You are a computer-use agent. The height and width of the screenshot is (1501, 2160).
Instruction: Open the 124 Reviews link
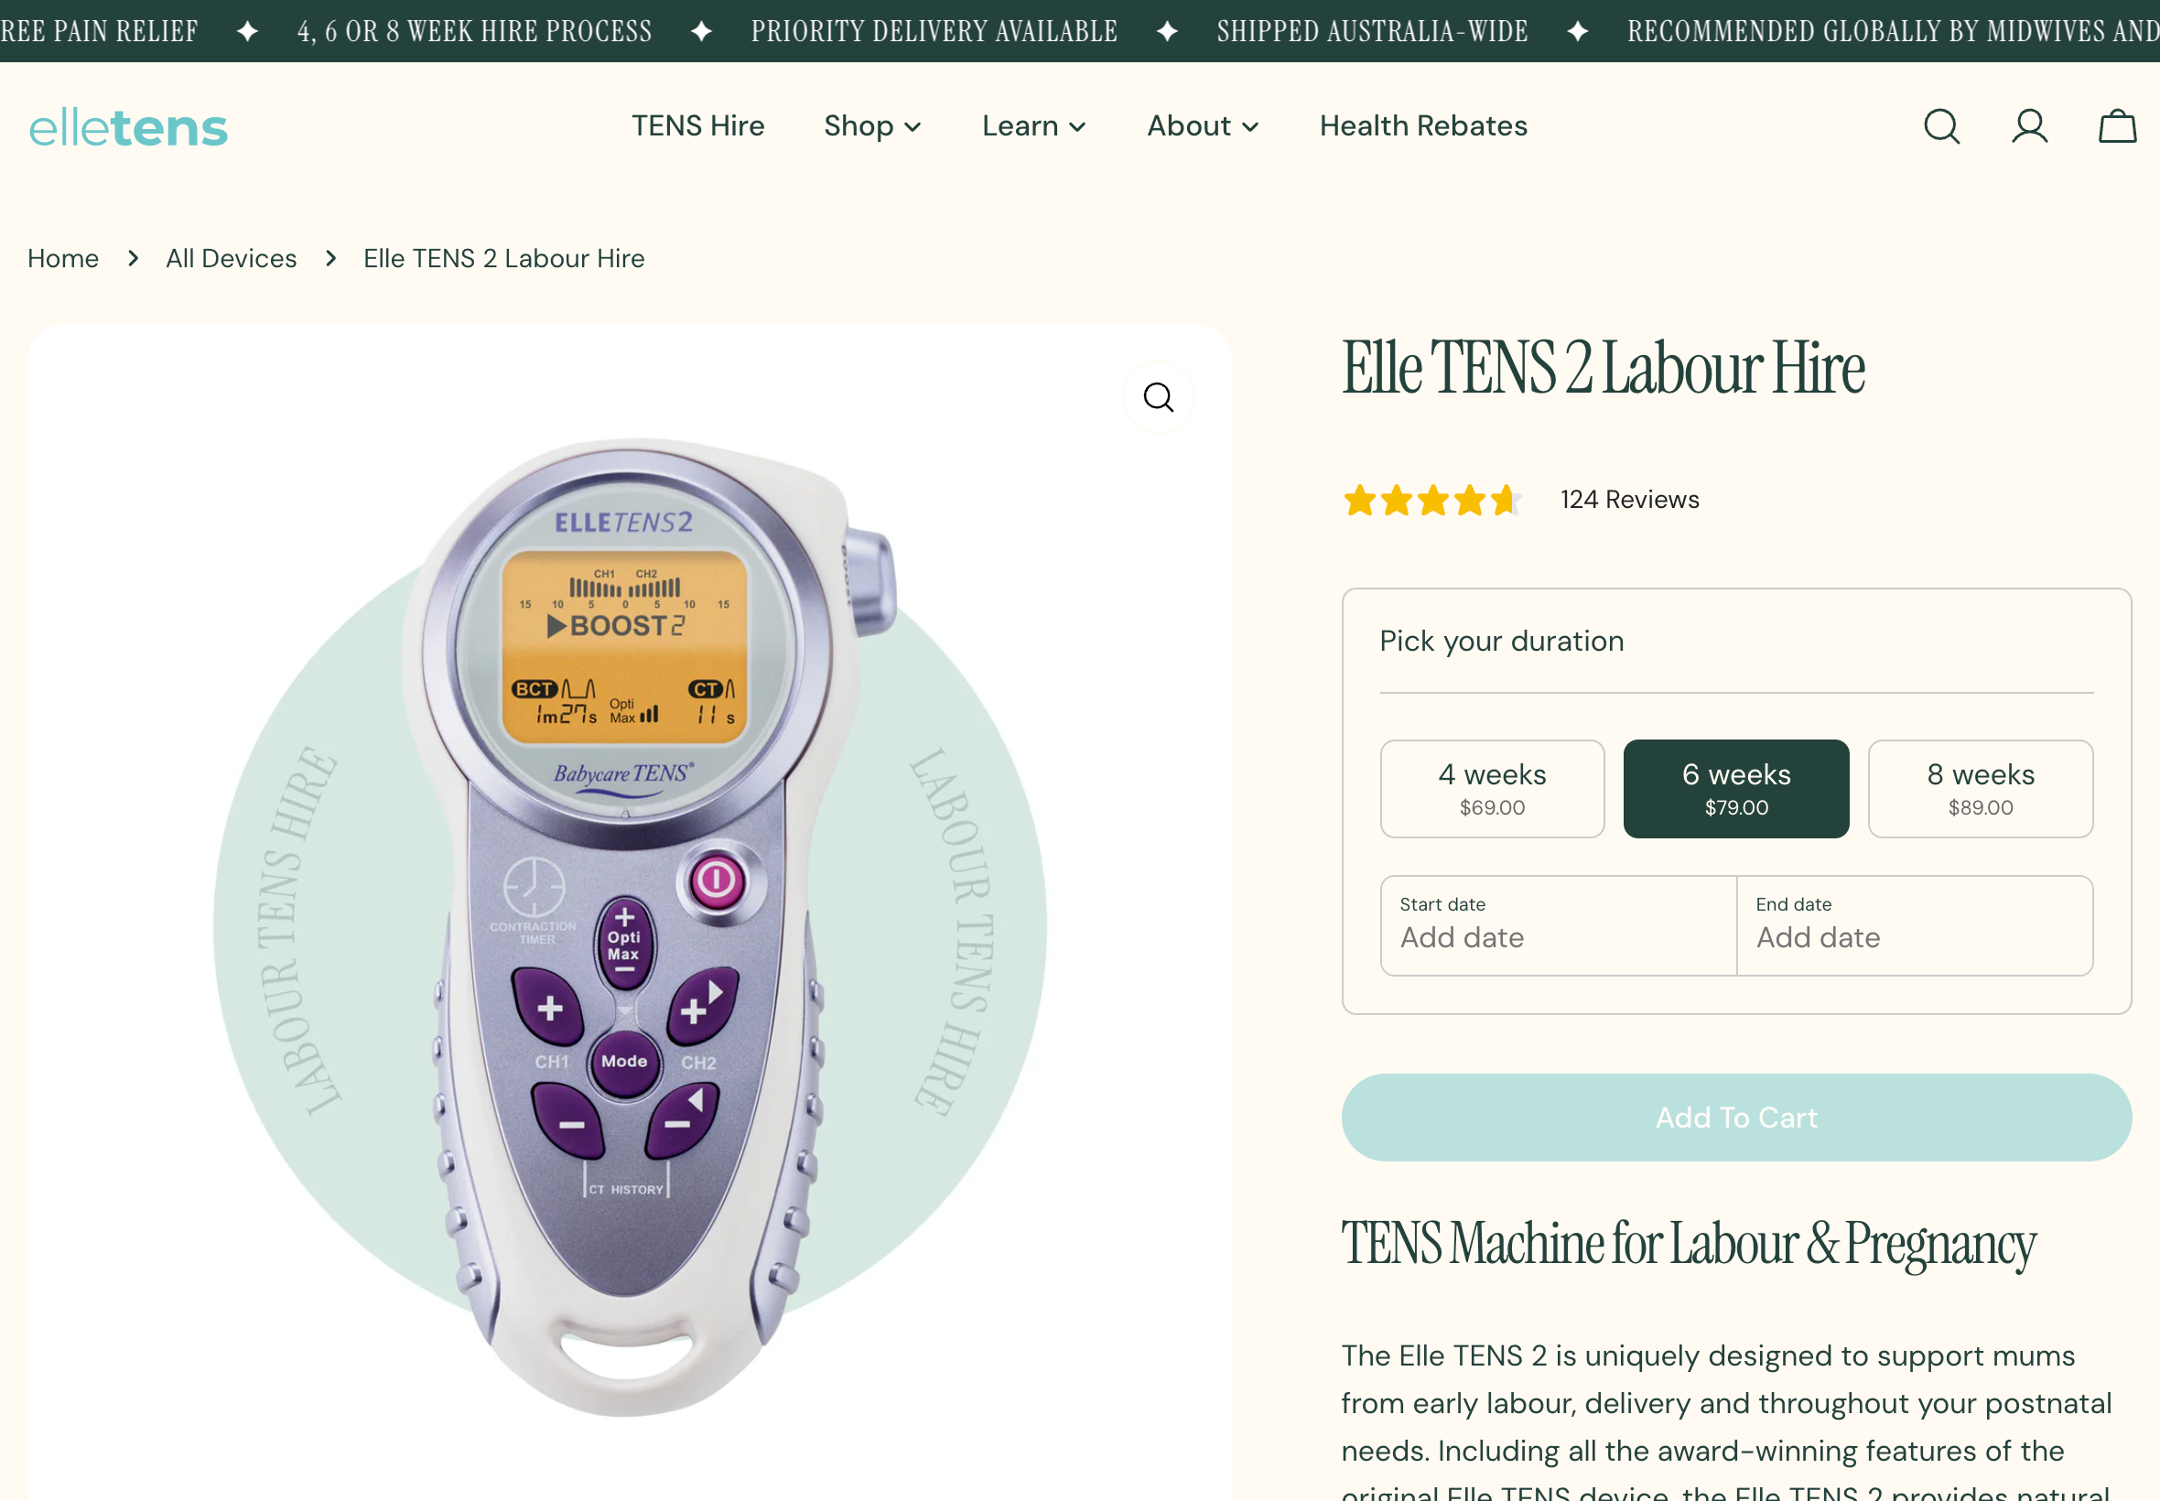(1629, 500)
